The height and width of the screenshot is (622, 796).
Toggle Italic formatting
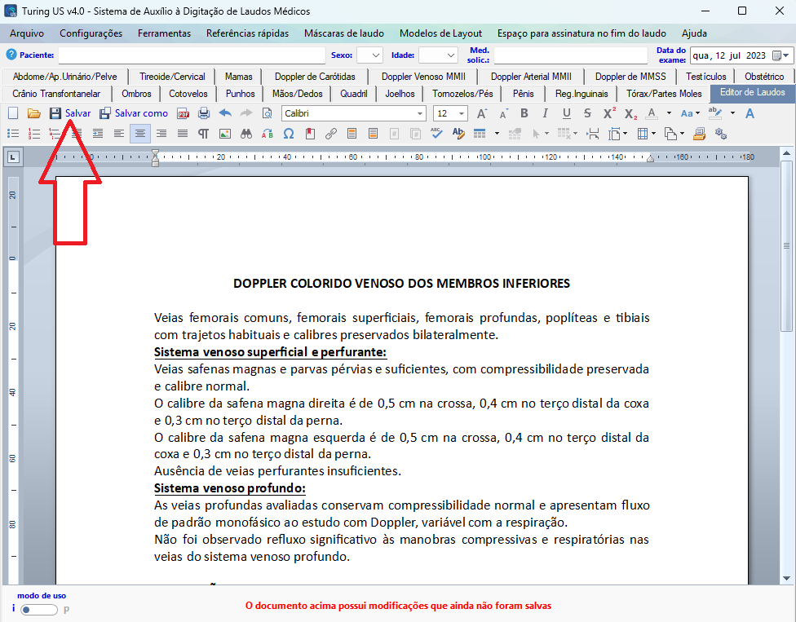tap(545, 113)
